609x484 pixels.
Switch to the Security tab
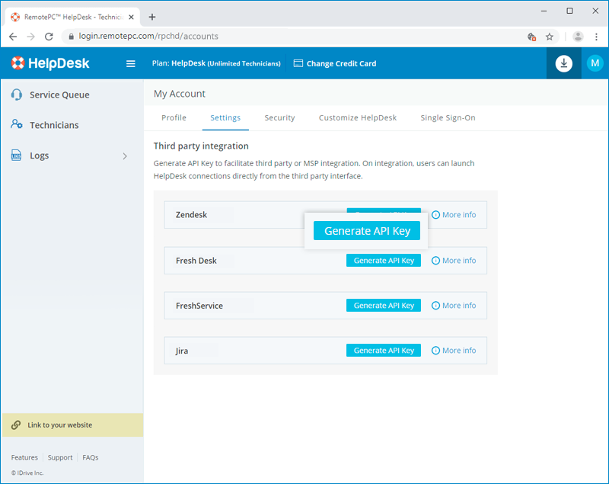tap(279, 117)
